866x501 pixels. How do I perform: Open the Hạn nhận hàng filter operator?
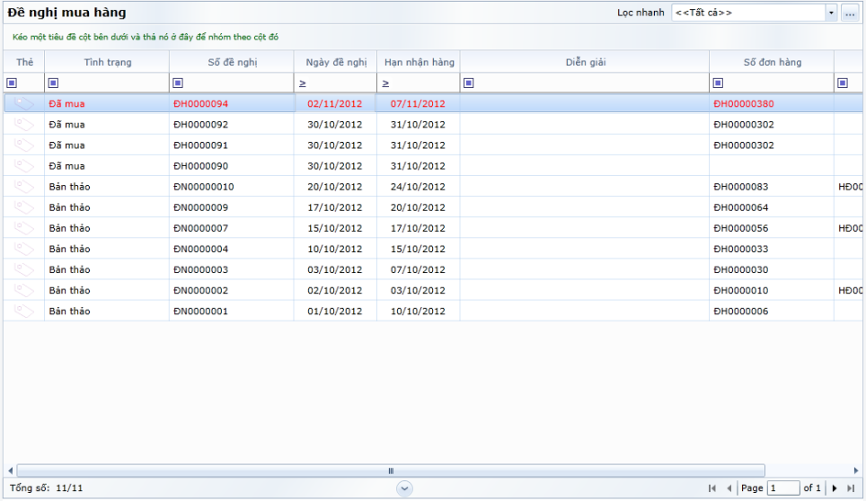tap(385, 83)
